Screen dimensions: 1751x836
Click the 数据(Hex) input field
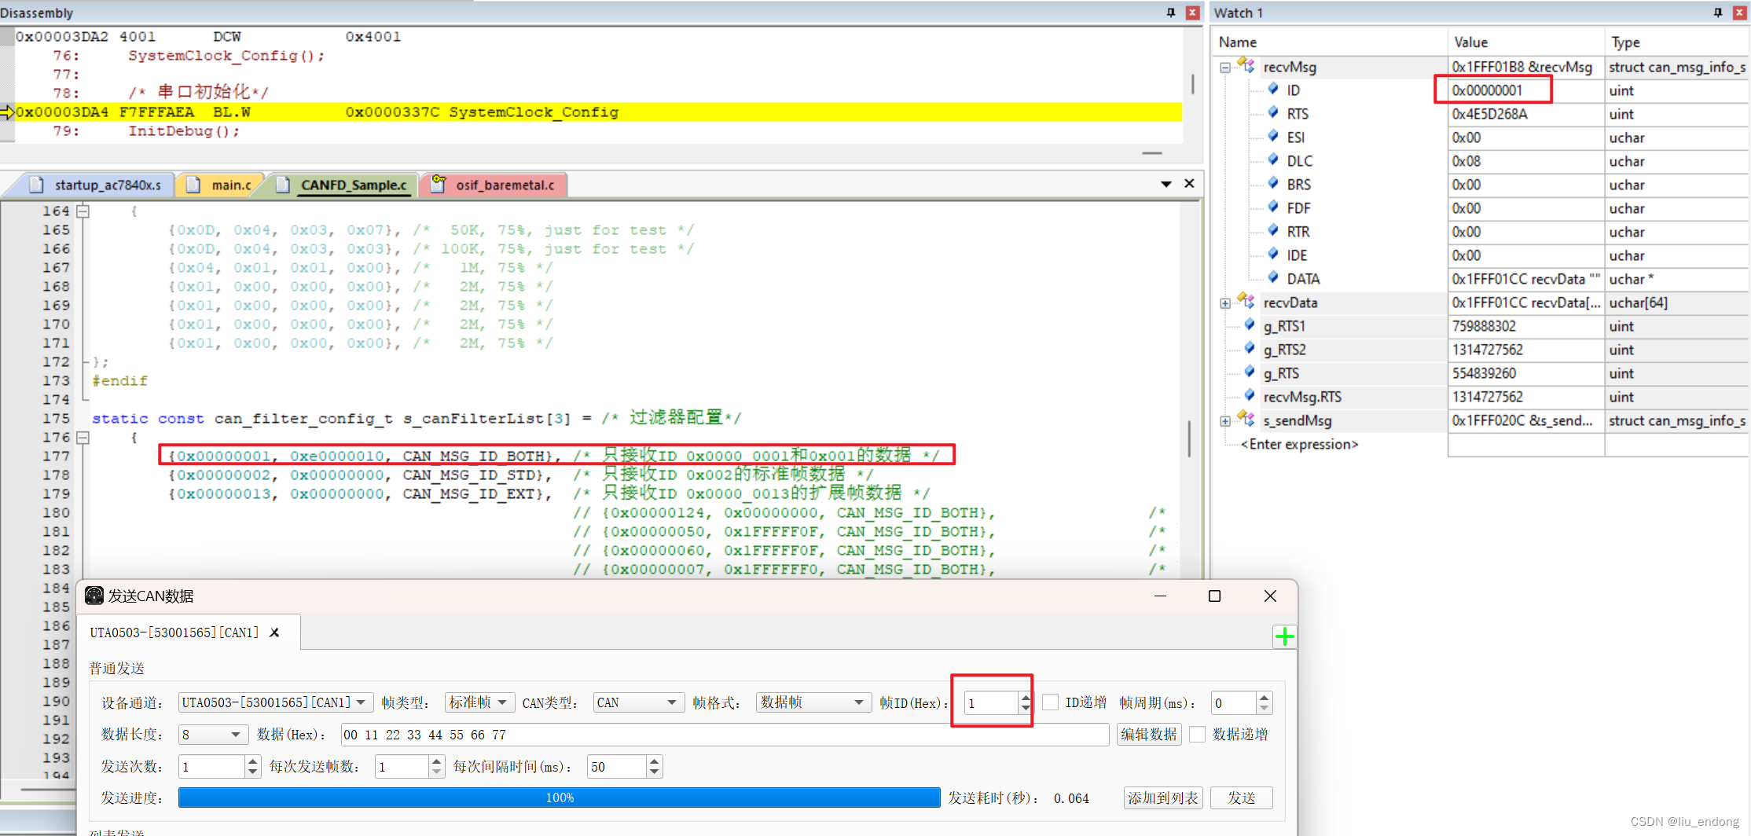pos(723,734)
